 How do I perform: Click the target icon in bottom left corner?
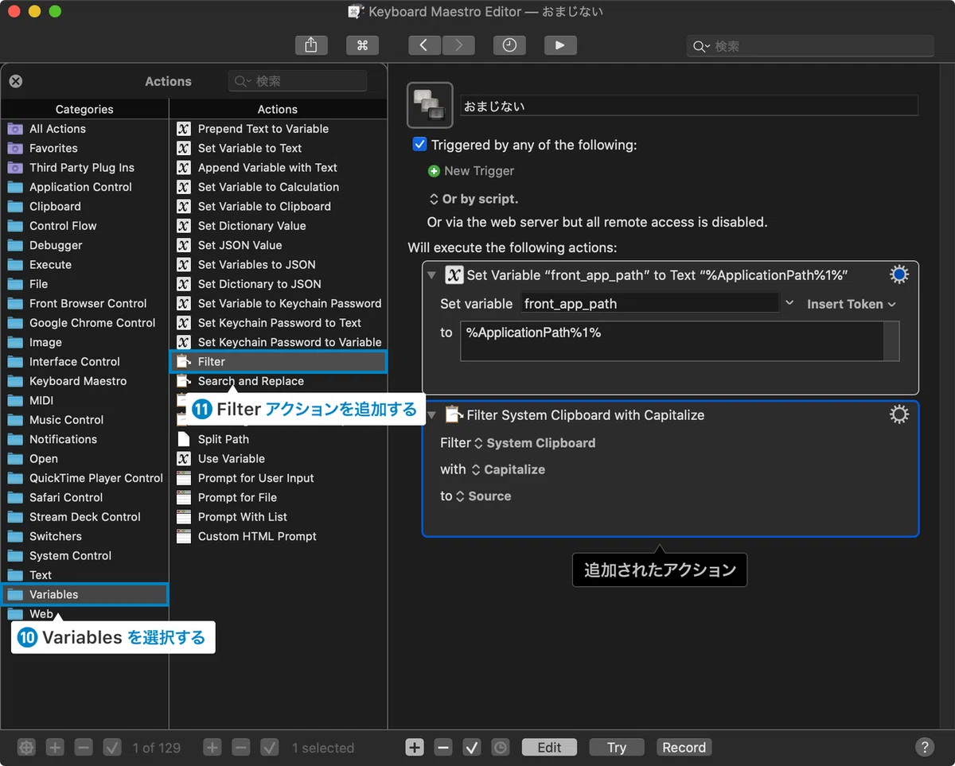(x=27, y=748)
